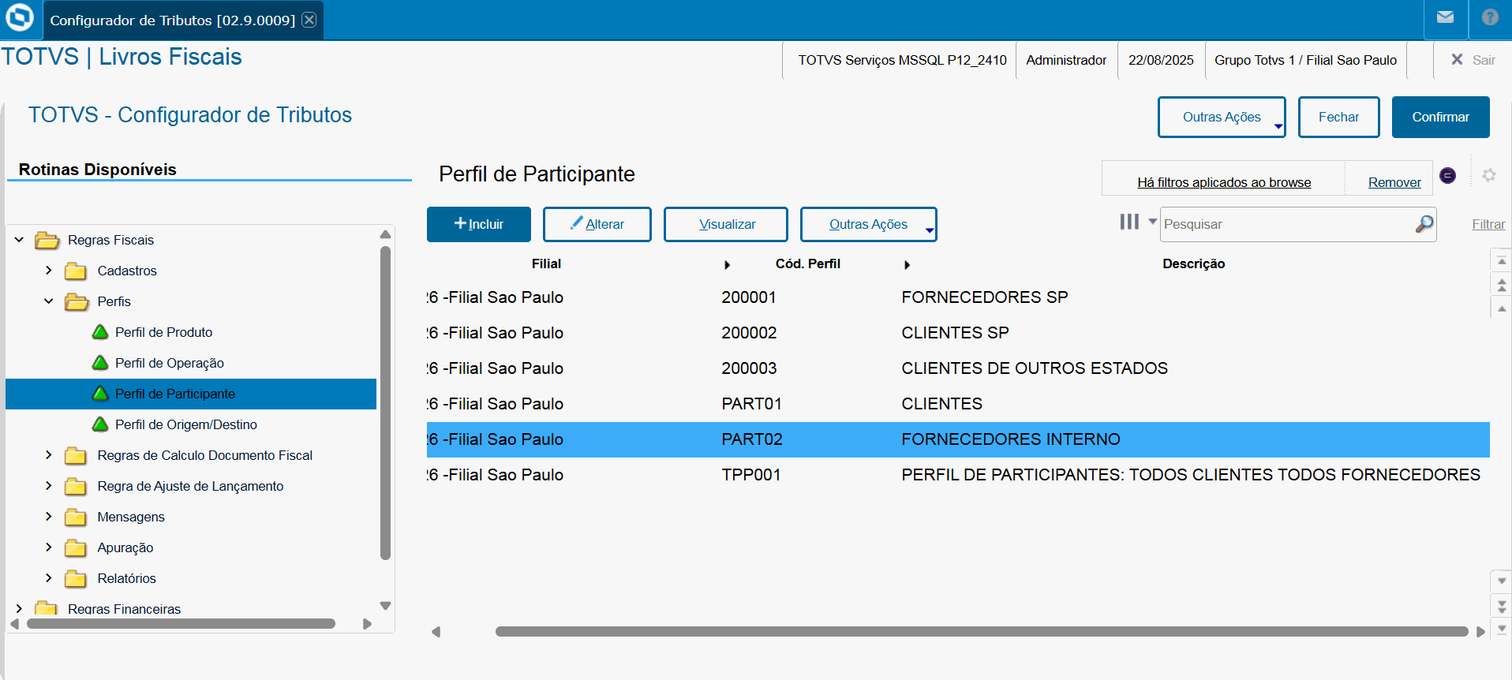Click the Relatórios folder icon
The height and width of the screenshot is (680, 1512).
76,579
